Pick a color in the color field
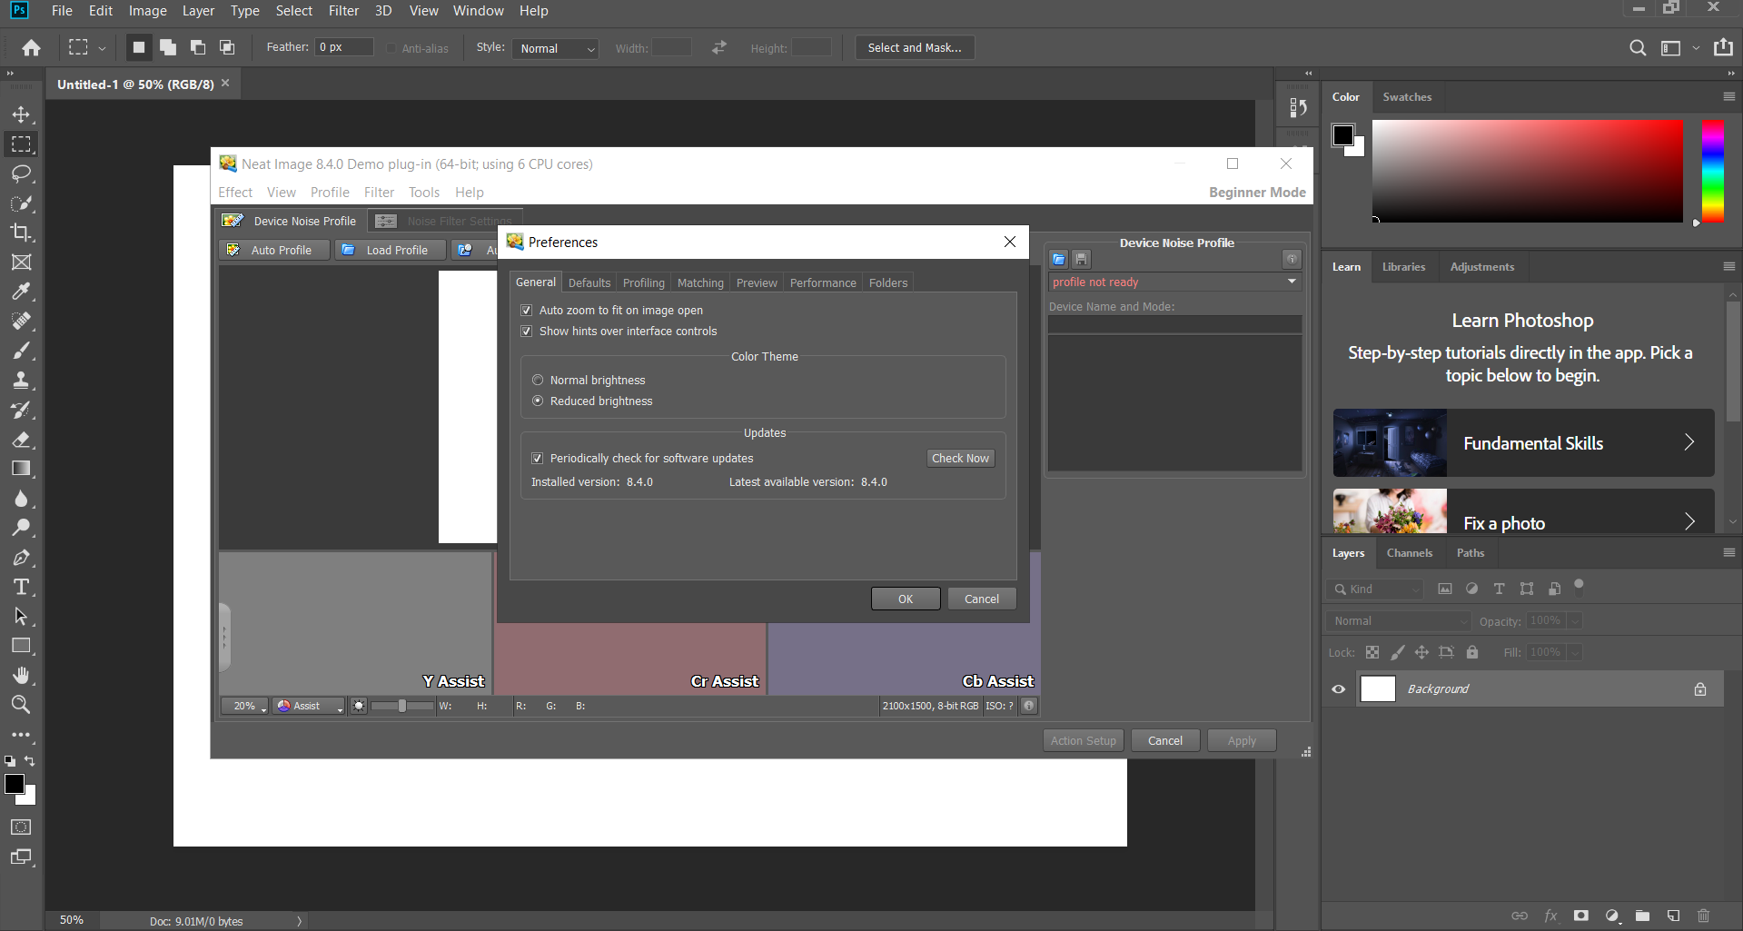Image resolution: width=1743 pixels, height=931 pixels. (x=1528, y=171)
